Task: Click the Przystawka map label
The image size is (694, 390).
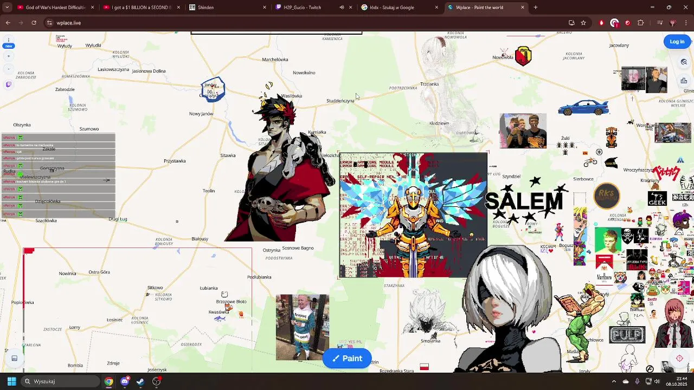Action: pos(175,161)
